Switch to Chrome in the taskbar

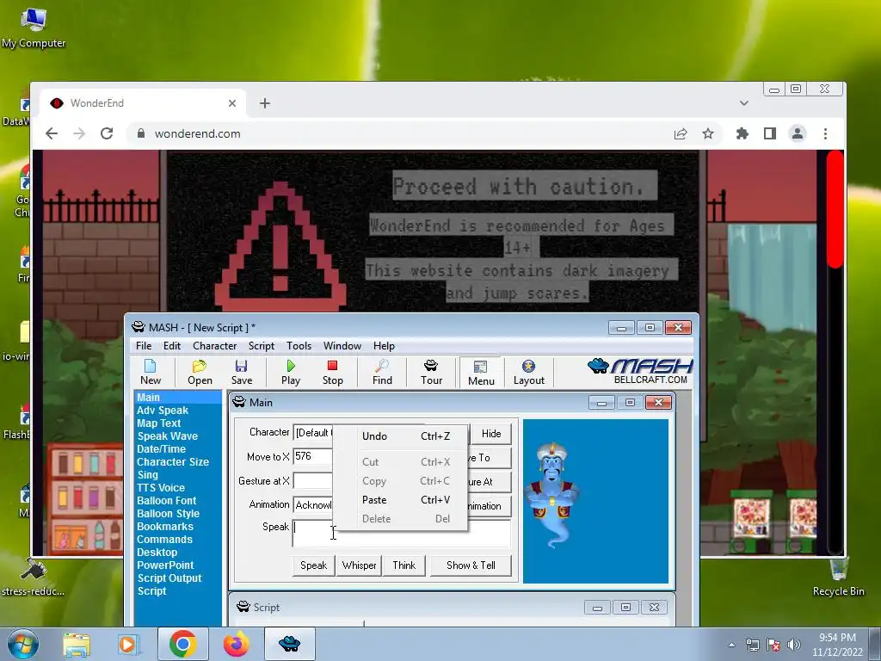pos(182,644)
